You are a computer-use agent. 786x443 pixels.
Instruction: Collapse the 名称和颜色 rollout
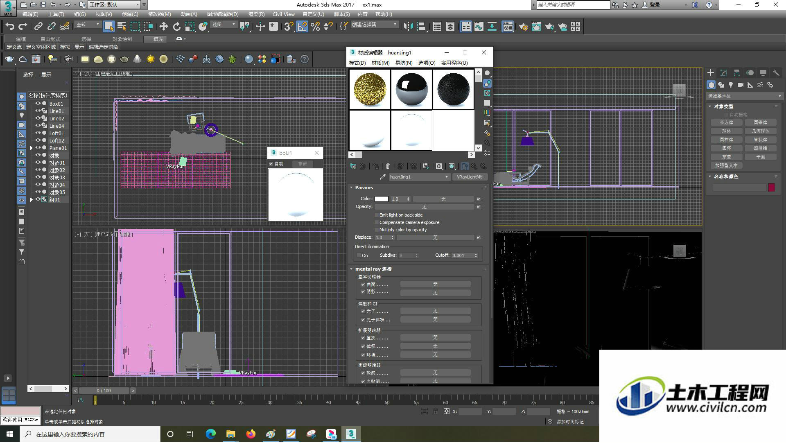click(710, 176)
